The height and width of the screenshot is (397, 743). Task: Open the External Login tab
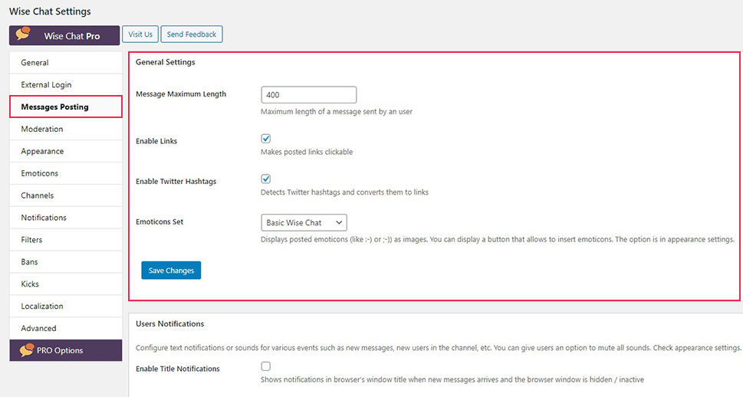(66, 85)
